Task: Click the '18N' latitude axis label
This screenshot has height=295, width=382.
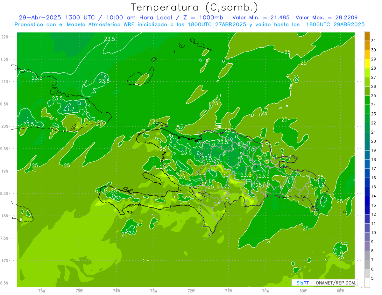Action: click(x=5, y=216)
